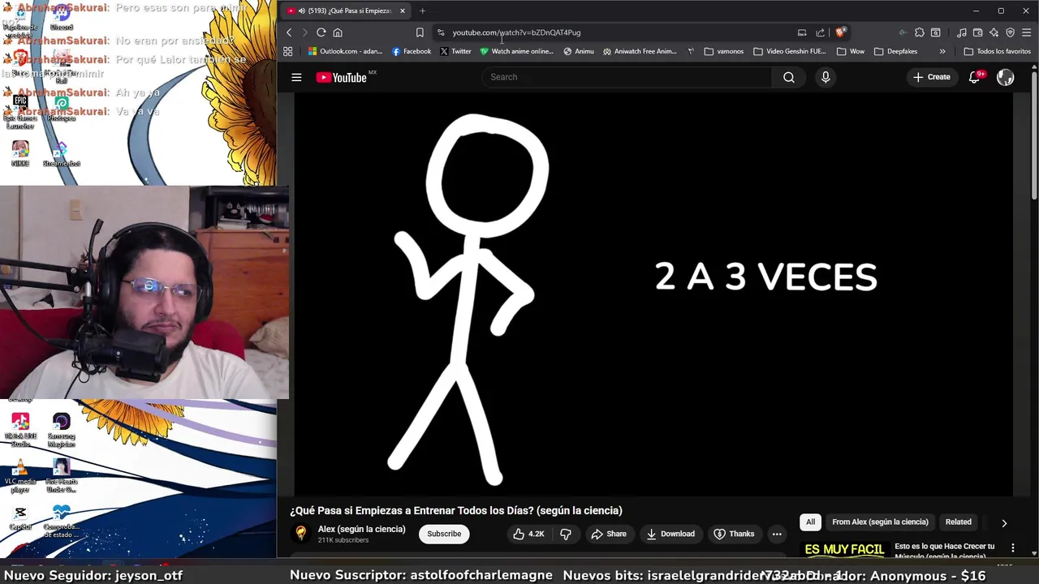The width and height of the screenshot is (1039, 584).
Task: Click the Thanks button under the video
Action: [x=734, y=534]
